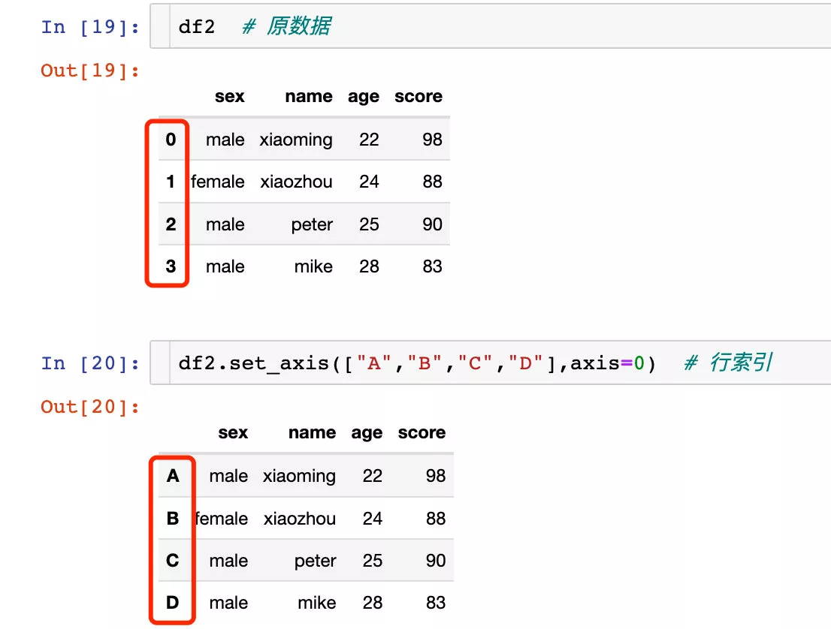Click 'name' column header in Out[20] table

coord(312,432)
